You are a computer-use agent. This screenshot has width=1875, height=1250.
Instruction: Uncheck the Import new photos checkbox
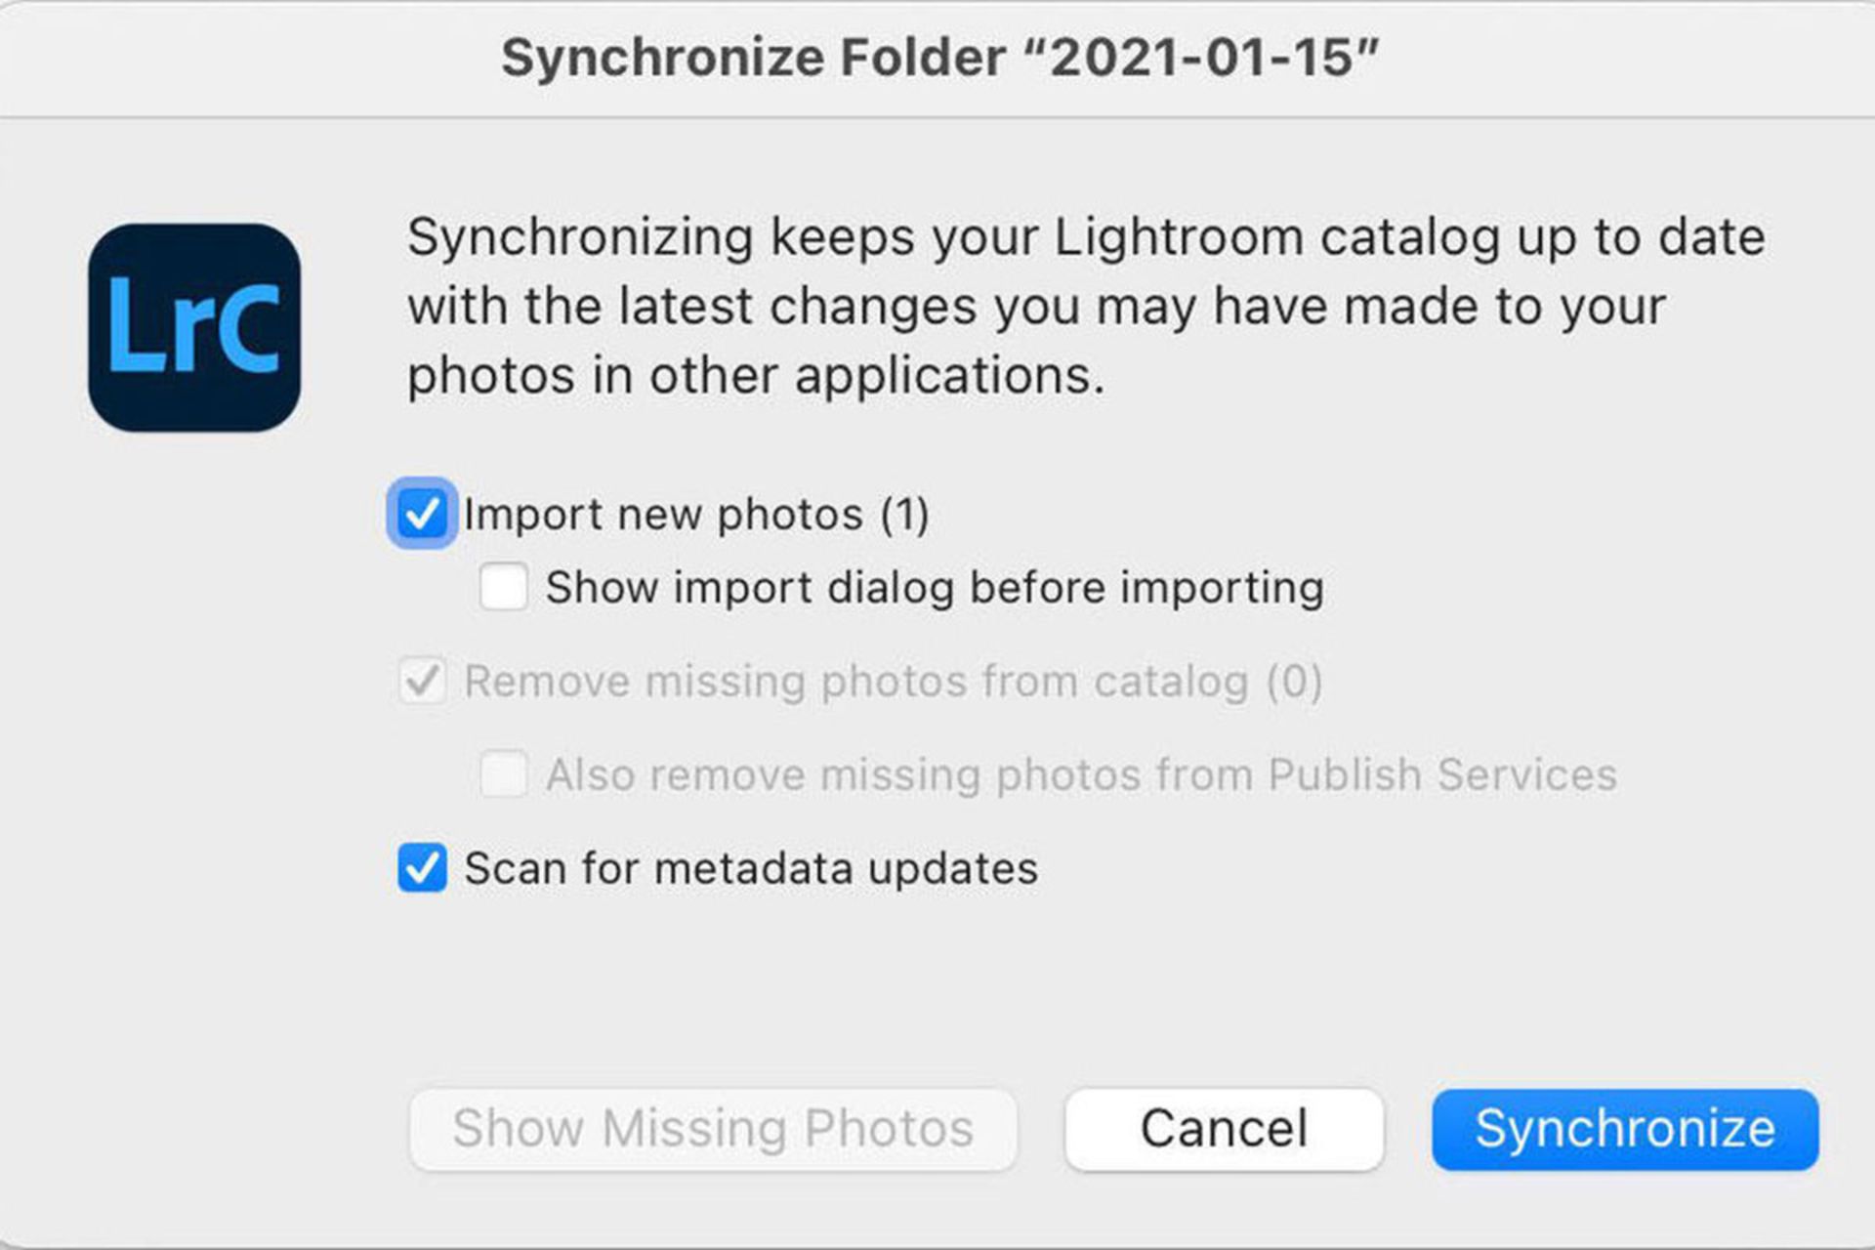(x=422, y=514)
